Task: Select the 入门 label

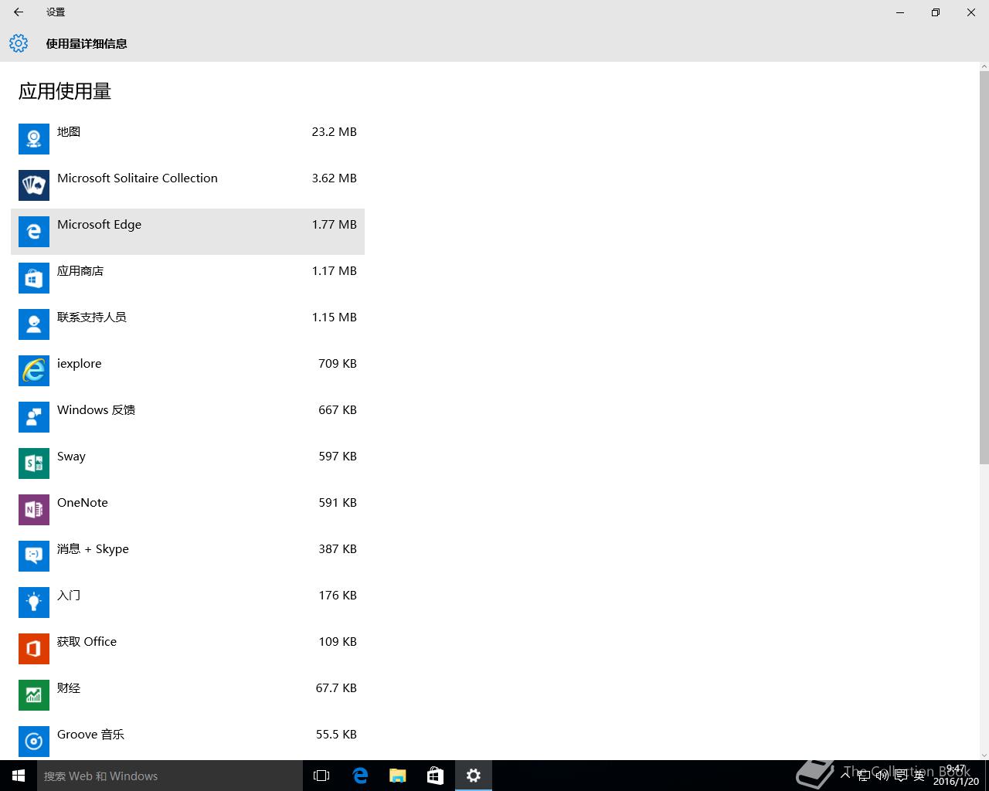Action: coord(69,596)
